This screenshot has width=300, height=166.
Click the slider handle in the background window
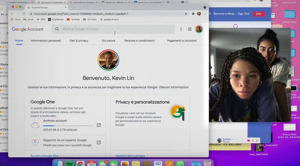click(x=235, y=26)
